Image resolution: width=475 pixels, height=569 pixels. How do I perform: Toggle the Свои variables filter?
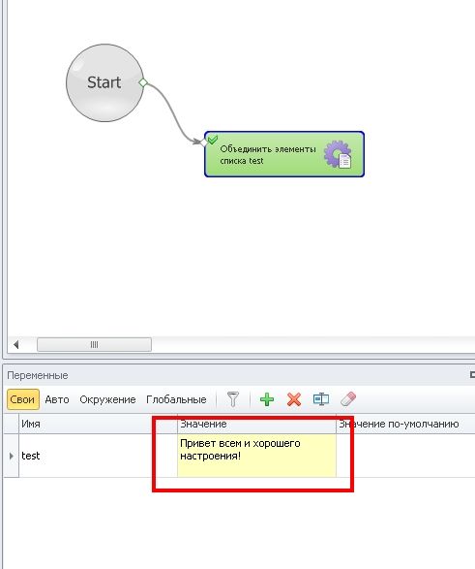[x=23, y=399]
